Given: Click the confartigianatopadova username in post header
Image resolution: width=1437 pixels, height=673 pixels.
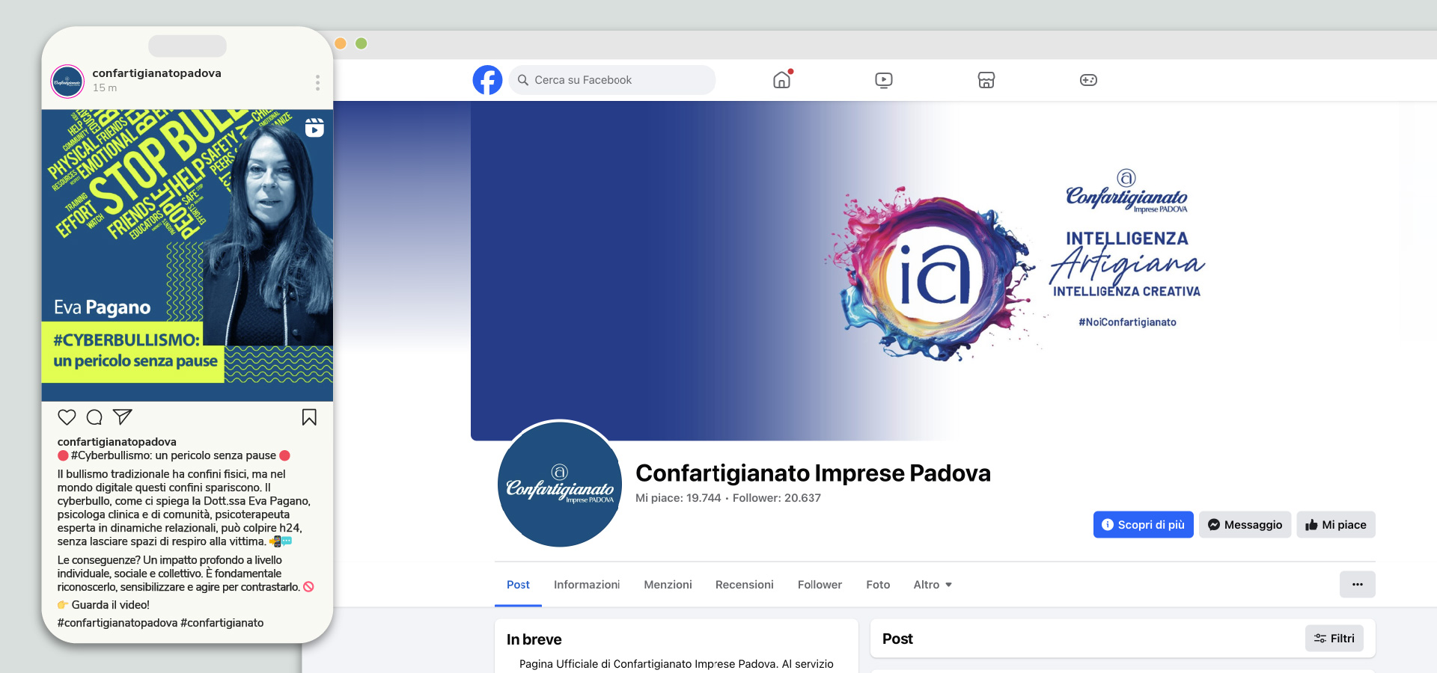Looking at the screenshot, I should [156, 73].
